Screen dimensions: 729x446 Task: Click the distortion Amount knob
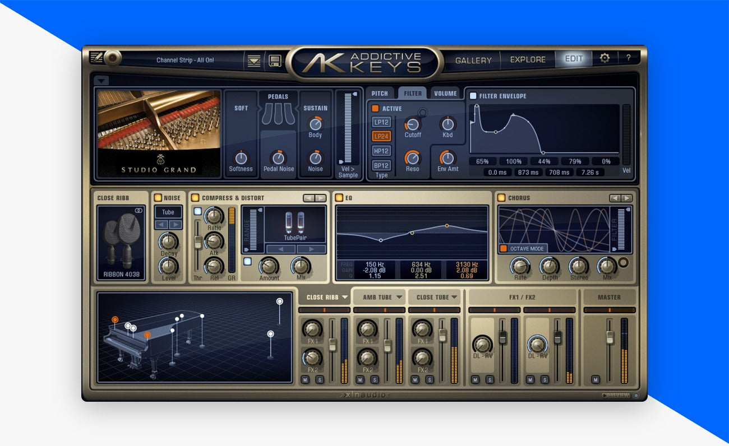269,266
